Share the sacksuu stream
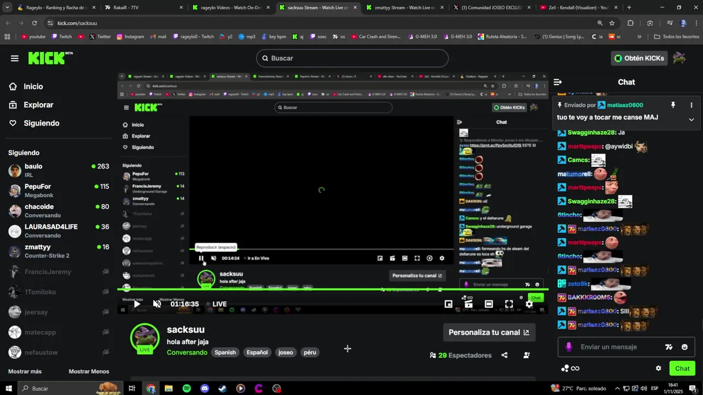703x395 pixels. click(505, 355)
